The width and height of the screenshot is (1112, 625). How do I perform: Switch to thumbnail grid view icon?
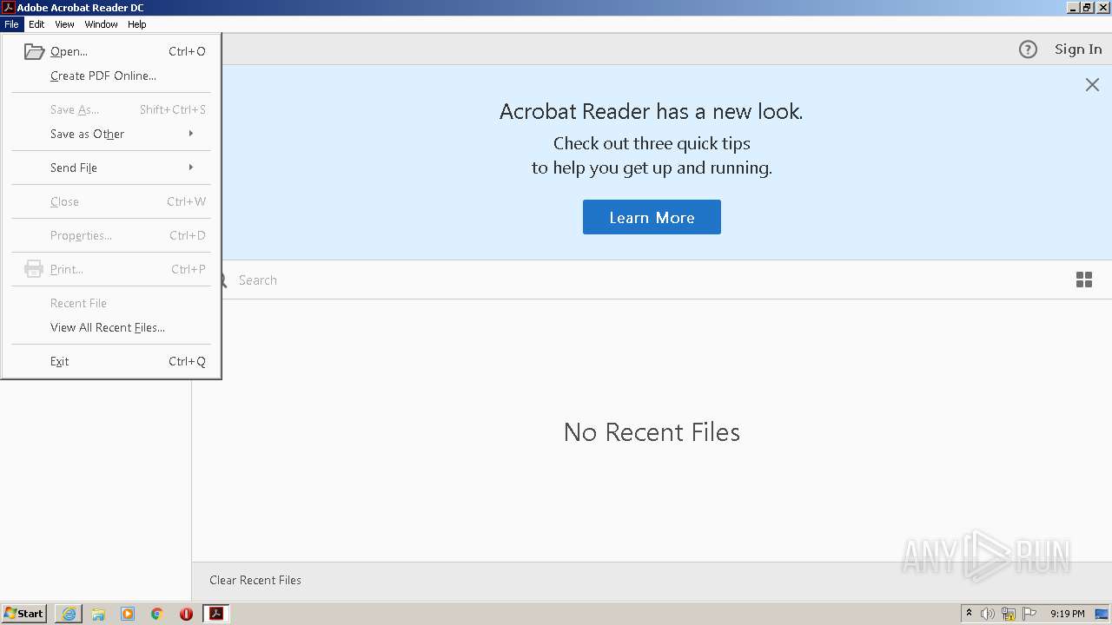[1084, 280]
